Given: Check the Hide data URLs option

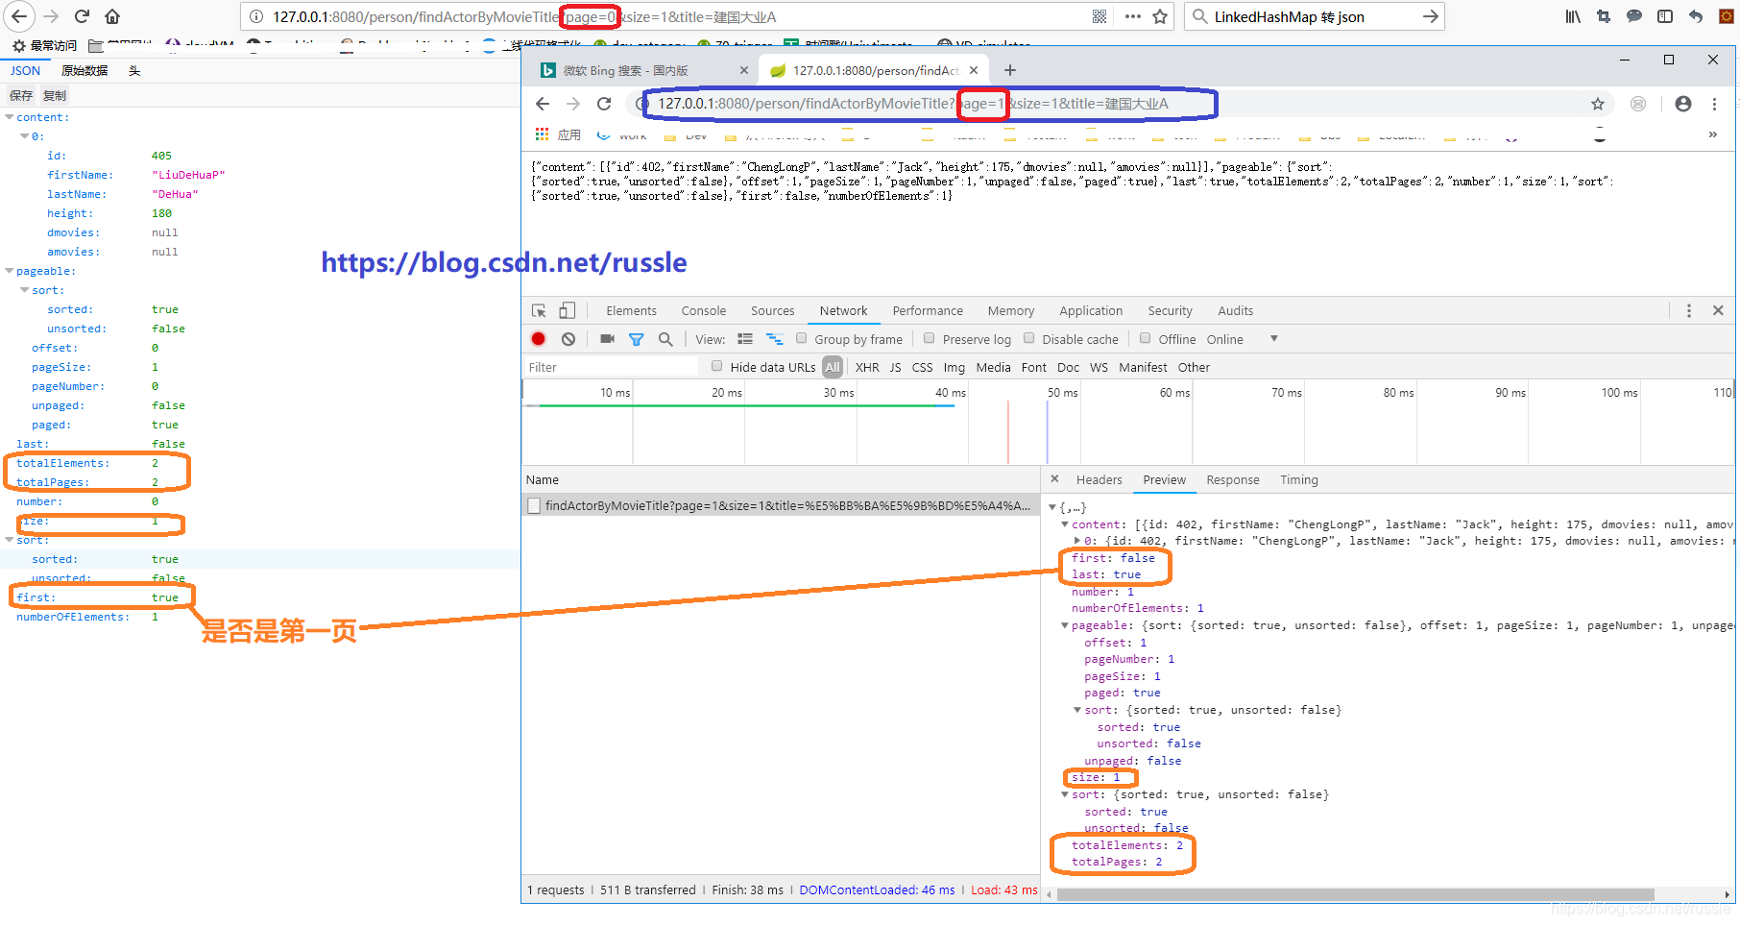Looking at the screenshot, I should click(x=716, y=366).
